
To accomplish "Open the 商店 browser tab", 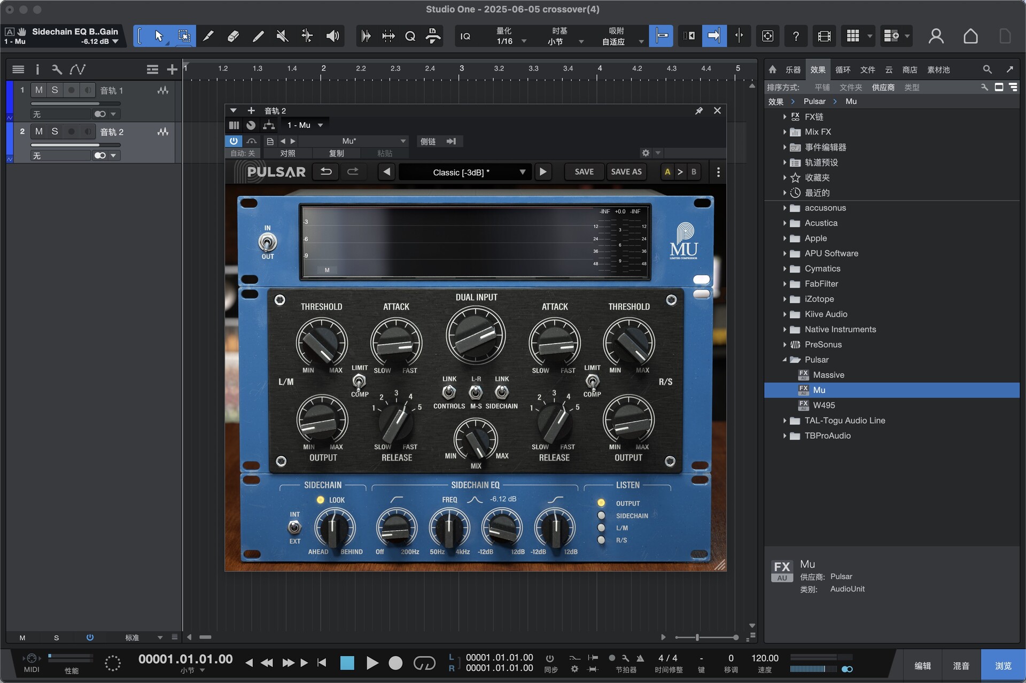I will click(910, 69).
